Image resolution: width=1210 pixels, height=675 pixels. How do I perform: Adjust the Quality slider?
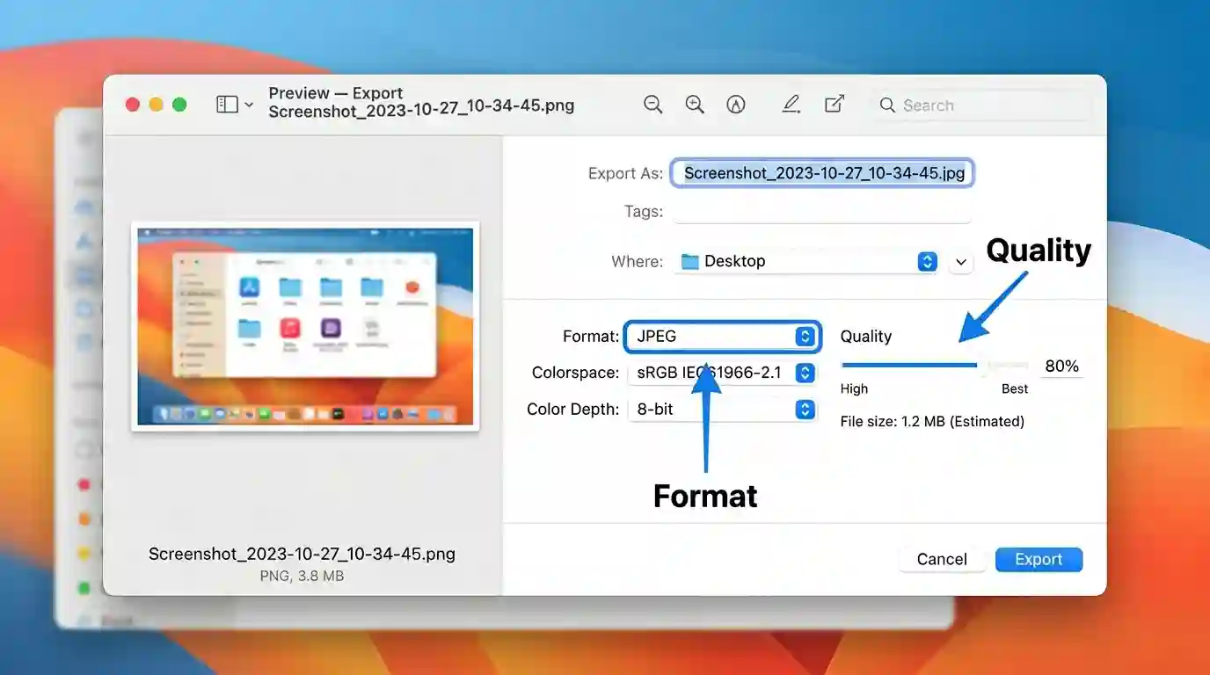935,365
